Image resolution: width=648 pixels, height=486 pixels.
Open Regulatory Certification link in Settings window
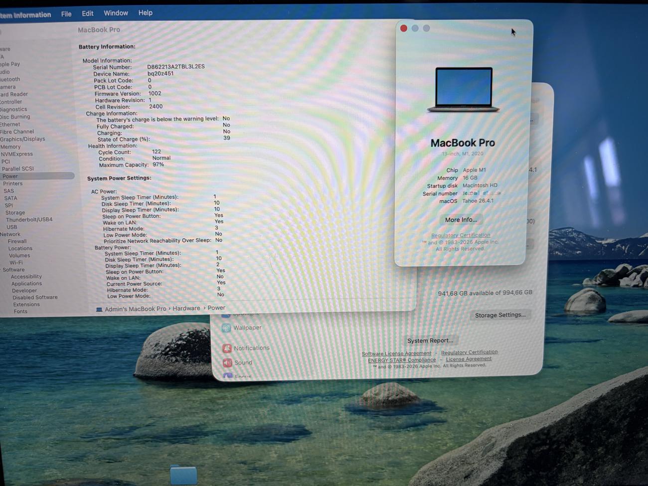(x=469, y=352)
